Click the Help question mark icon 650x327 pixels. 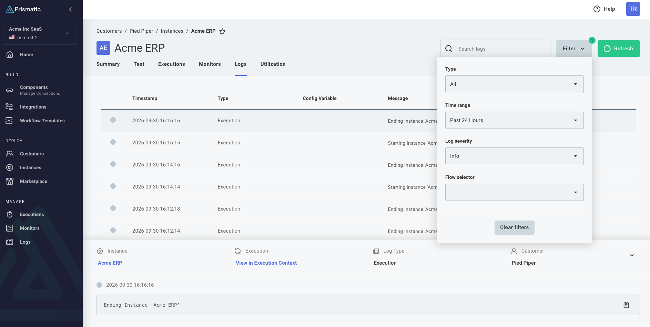pyautogui.click(x=597, y=9)
